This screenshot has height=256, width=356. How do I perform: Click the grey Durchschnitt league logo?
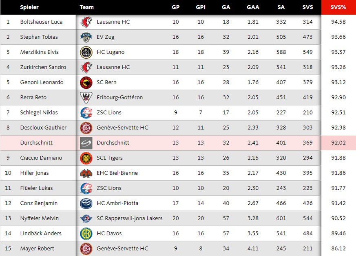tap(86, 143)
